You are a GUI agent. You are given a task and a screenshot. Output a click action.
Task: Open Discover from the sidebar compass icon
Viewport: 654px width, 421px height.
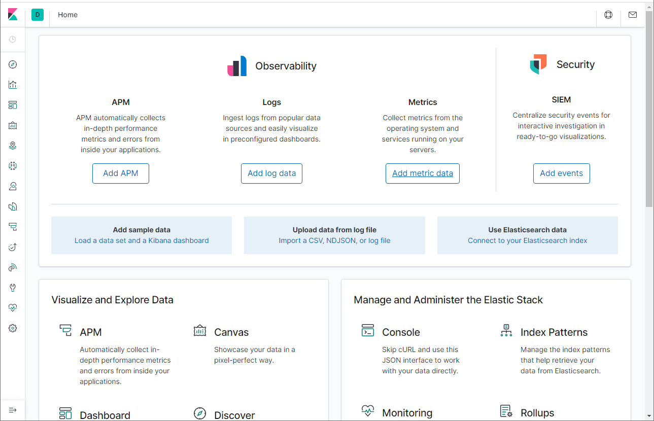pyautogui.click(x=13, y=64)
